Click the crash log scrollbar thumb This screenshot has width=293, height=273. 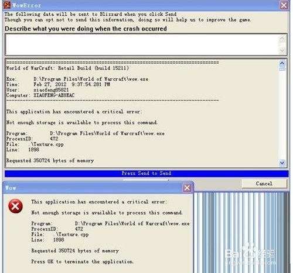point(282,68)
